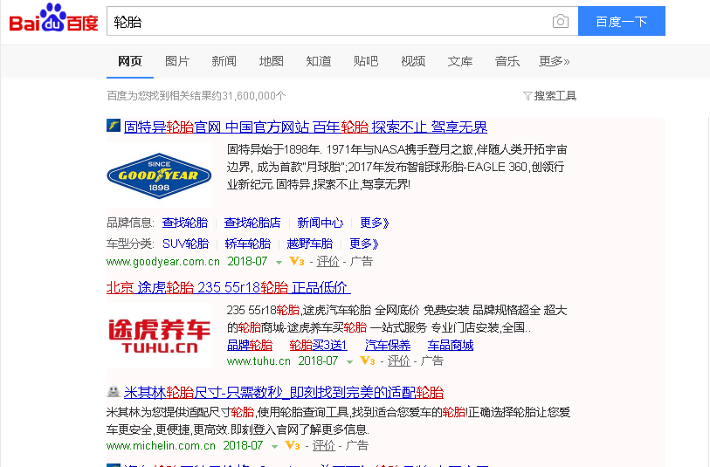This screenshot has width=710, height=467.
Task: Click SUV轮胎 link
Action: [x=186, y=244]
